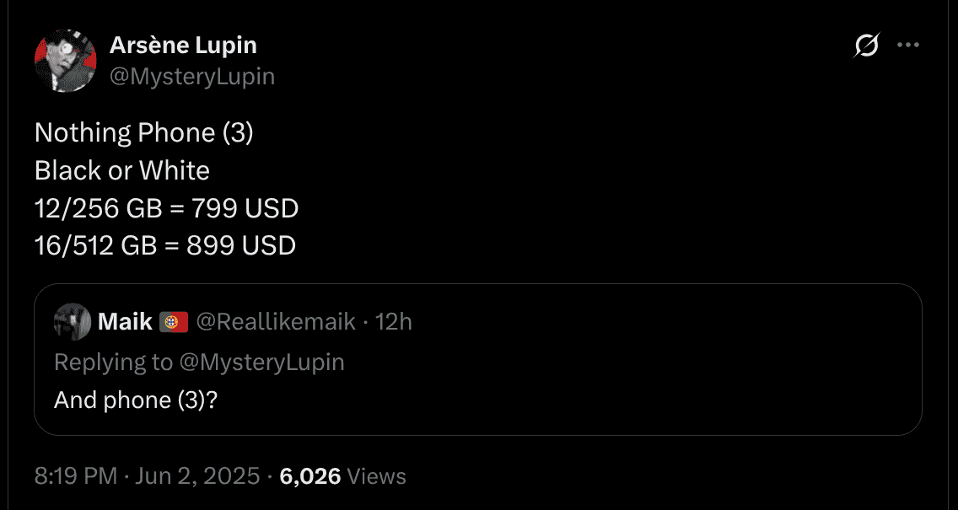
Task: Click the "Views" label after the count
Action: point(377,476)
